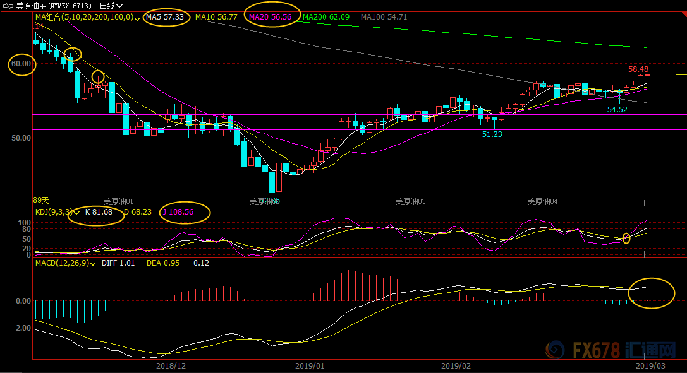Click the 美原油03 contract marker
687x373 pixels.
pos(411,202)
